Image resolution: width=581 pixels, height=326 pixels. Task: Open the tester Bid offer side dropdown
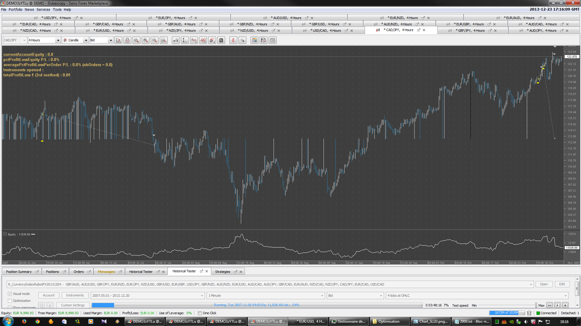[x=355, y=296]
